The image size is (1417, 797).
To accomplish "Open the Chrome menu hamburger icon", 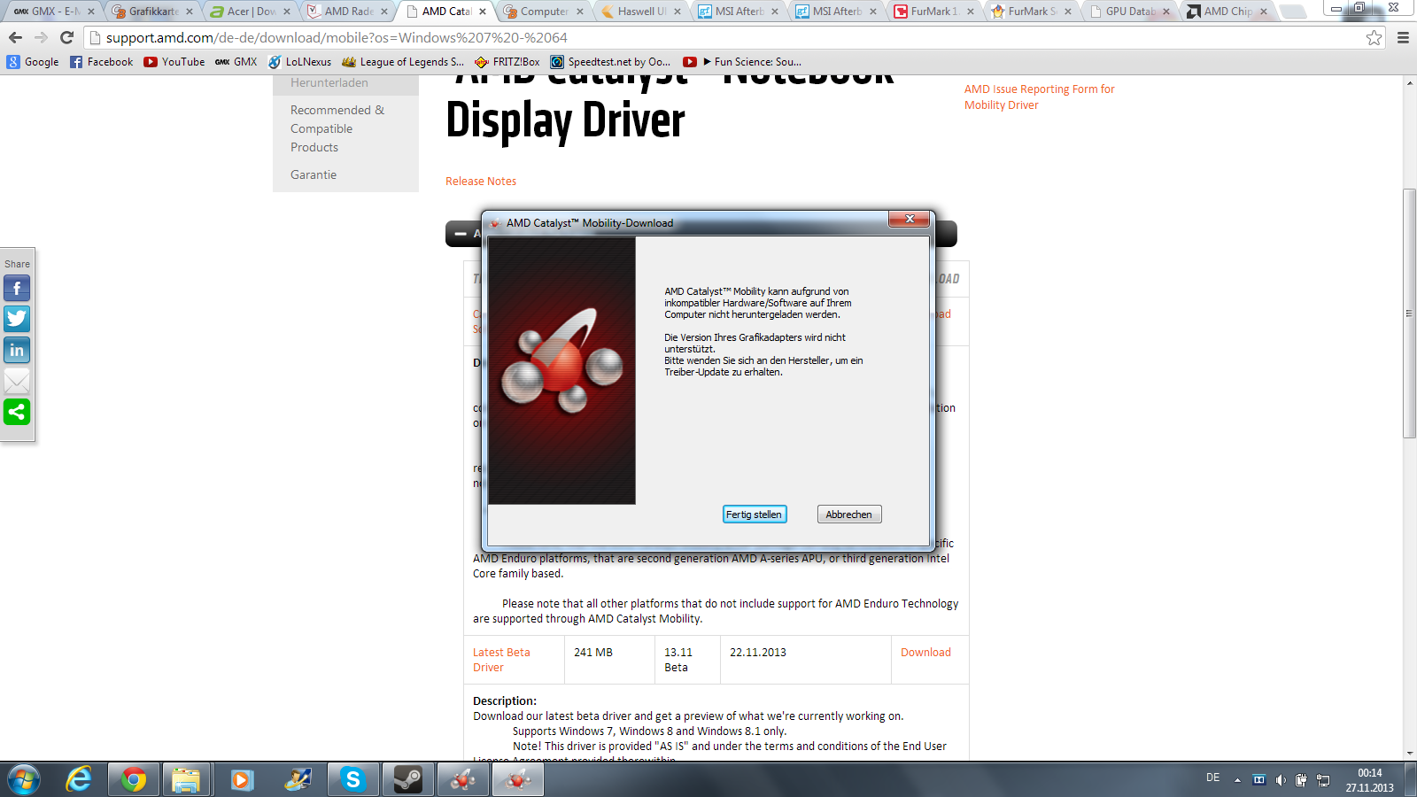I will tap(1403, 37).
